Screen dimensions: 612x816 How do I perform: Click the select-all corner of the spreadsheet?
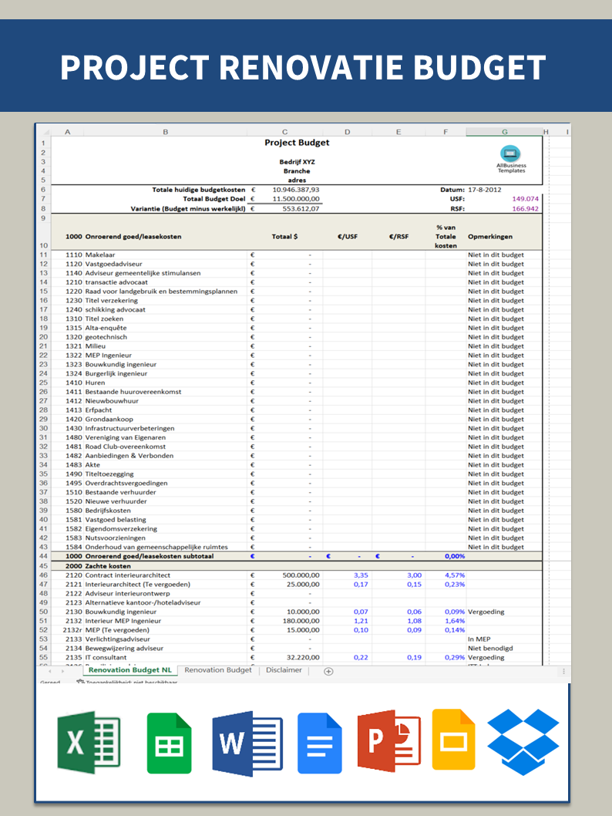tap(45, 132)
